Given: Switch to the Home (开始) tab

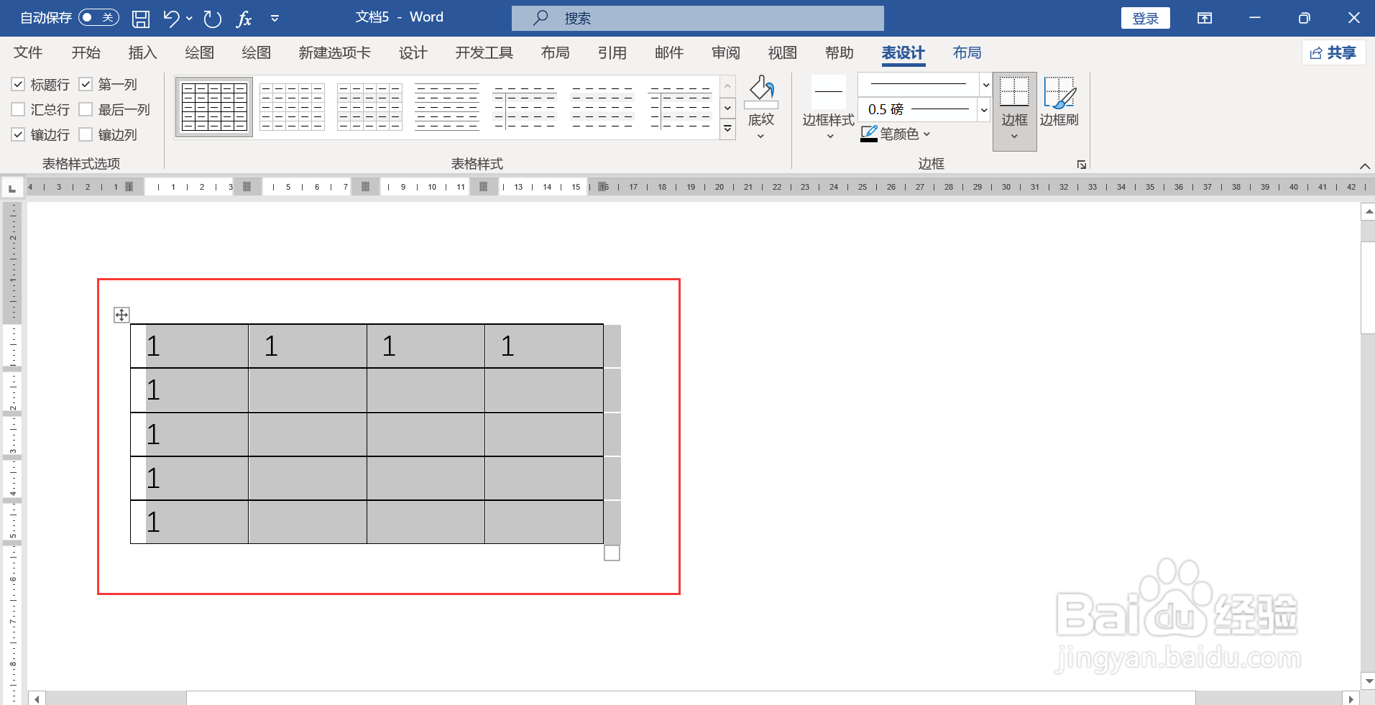Looking at the screenshot, I should point(86,52).
